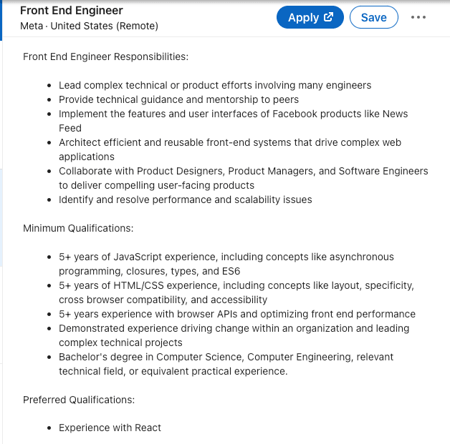The height and width of the screenshot is (444, 450).
Task: Click the external link icon inside Apply
Action: pos(329,17)
